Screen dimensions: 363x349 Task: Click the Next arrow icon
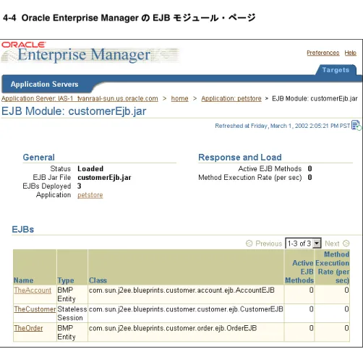346,244
